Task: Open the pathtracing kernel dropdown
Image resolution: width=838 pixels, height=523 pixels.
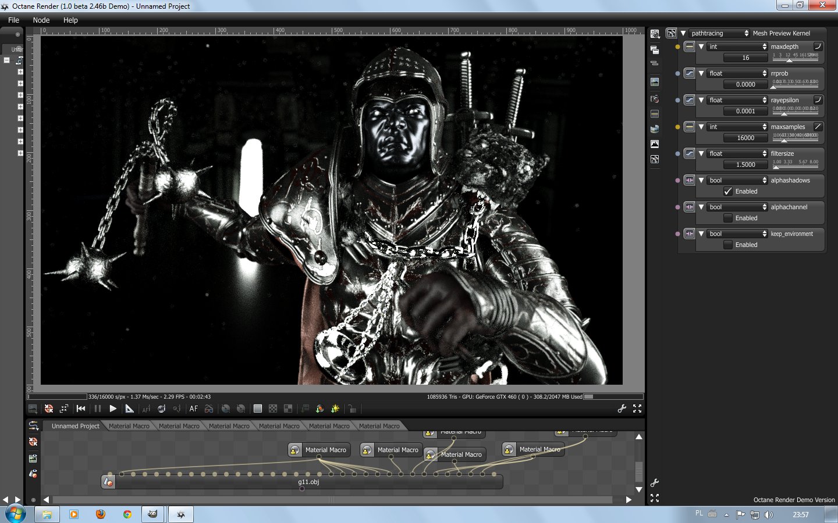Action: (x=719, y=33)
